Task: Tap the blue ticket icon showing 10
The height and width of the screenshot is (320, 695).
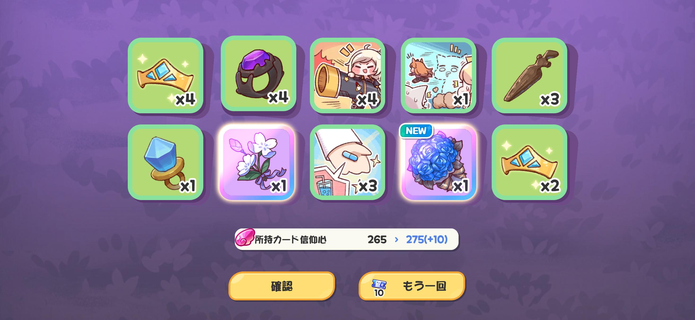Action: [379, 287]
